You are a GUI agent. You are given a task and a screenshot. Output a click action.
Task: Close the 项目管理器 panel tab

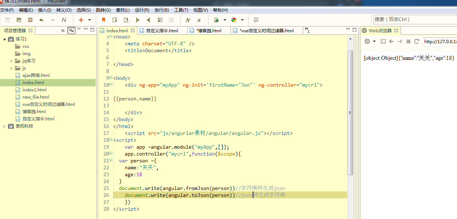31,31
